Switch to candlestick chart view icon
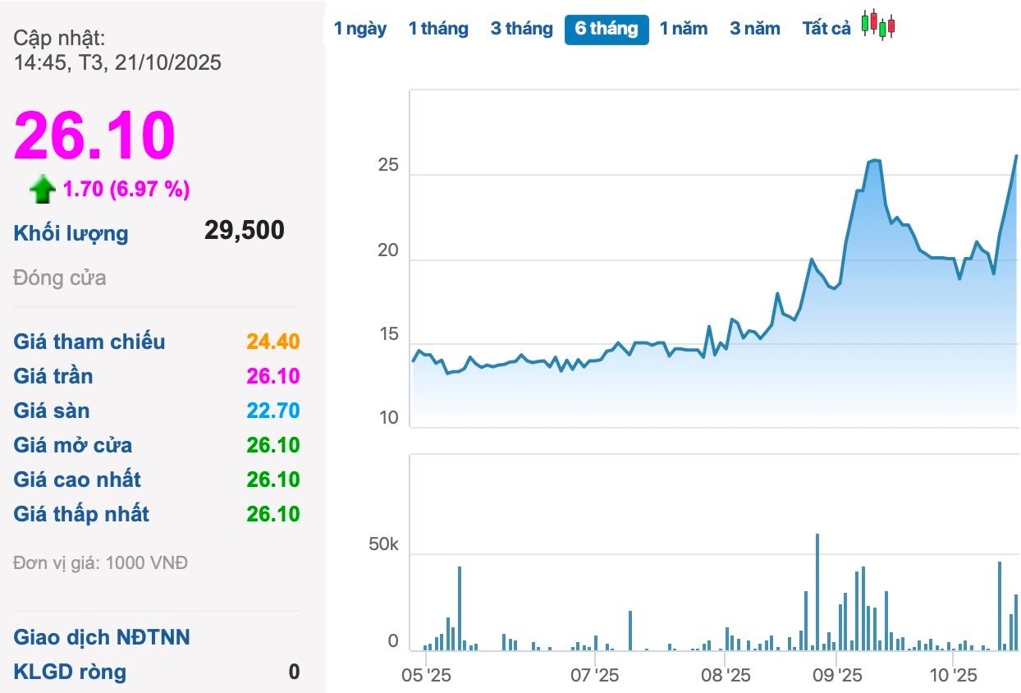Viewport: 1021px width, 693px height. click(x=878, y=25)
